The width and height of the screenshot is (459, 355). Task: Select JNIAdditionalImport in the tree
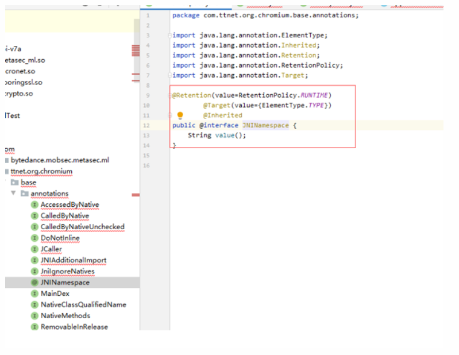[74, 260]
